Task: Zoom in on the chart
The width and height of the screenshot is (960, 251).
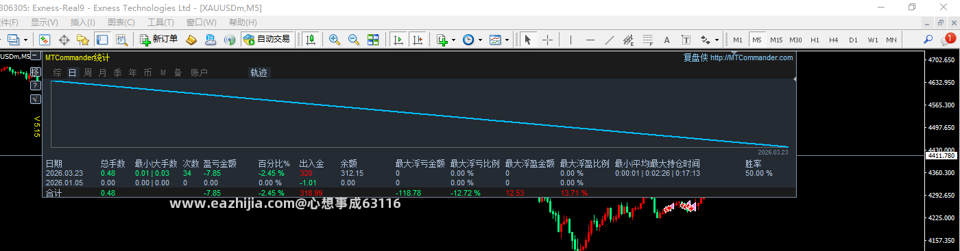Action: click(335, 40)
